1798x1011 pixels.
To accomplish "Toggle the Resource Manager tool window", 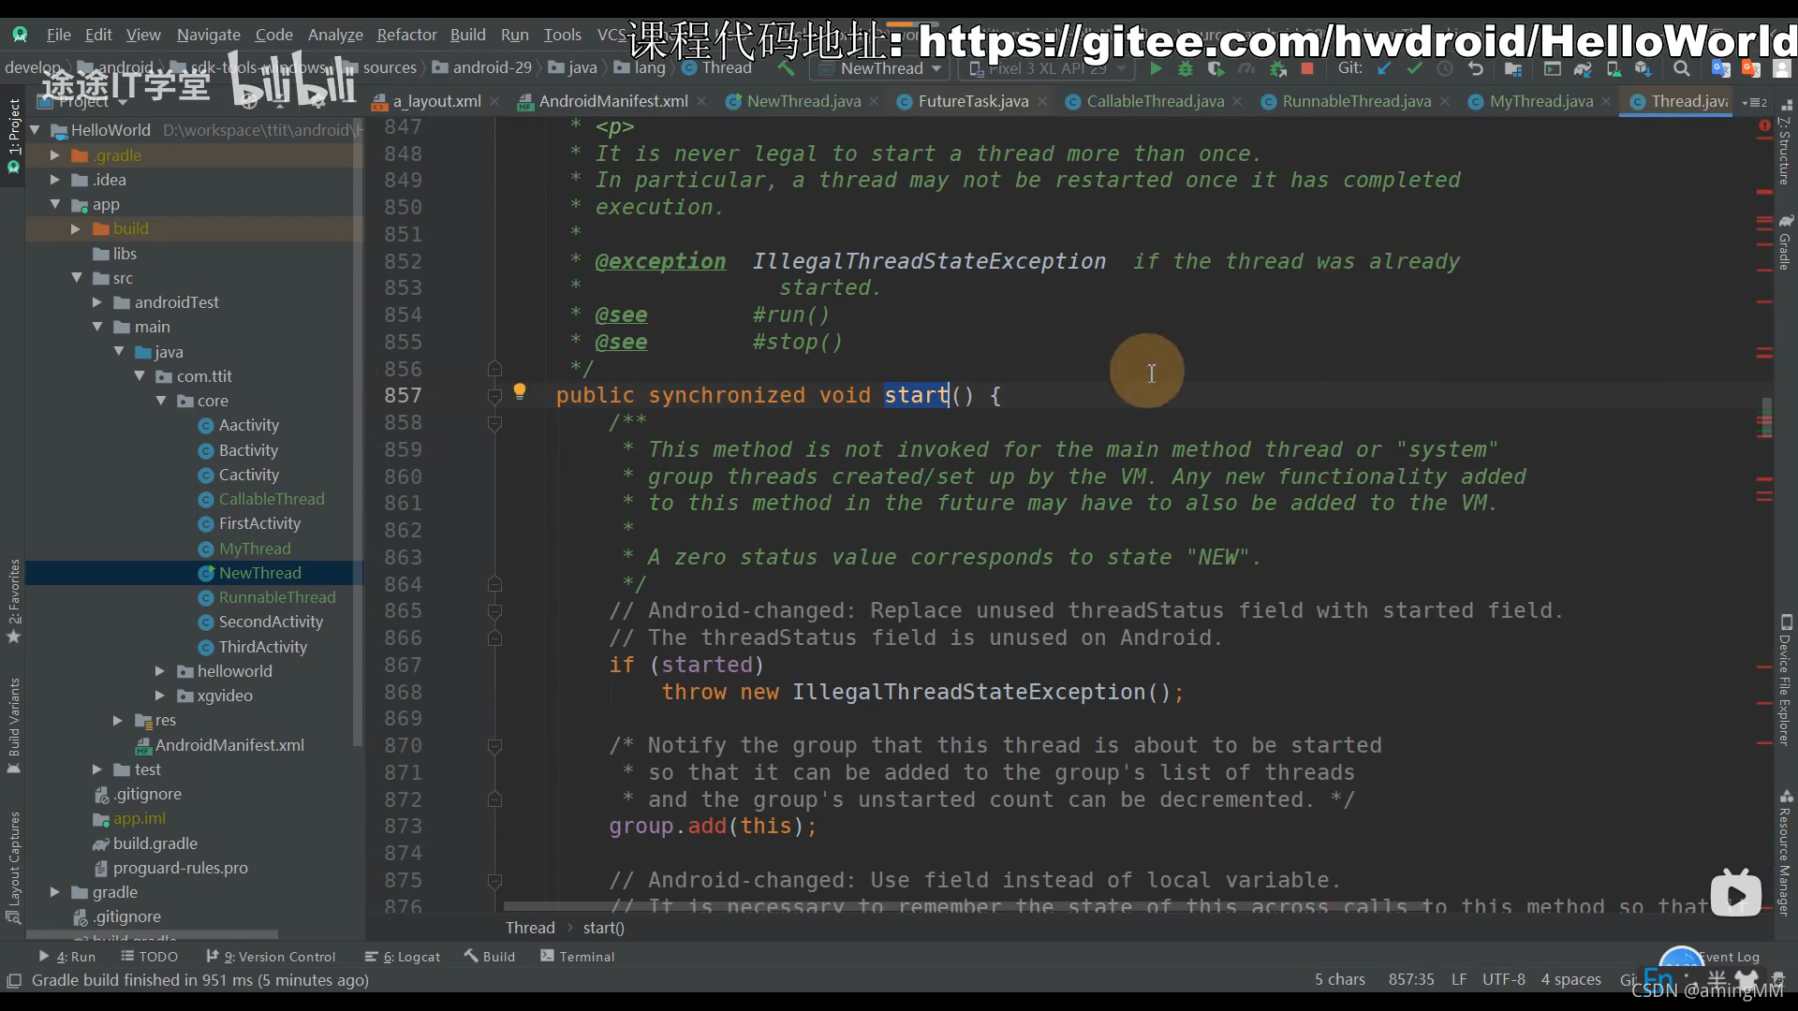I will [x=1785, y=853].
